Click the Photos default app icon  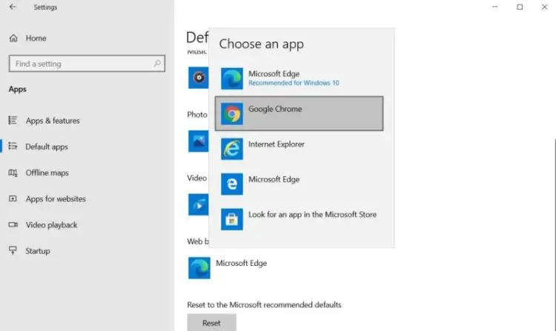(x=198, y=141)
